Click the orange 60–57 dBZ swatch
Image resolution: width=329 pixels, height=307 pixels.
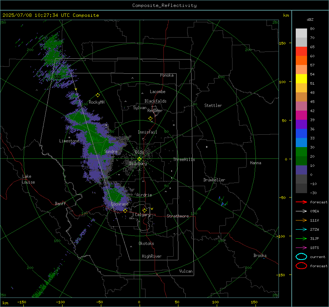pyautogui.click(x=301, y=61)
